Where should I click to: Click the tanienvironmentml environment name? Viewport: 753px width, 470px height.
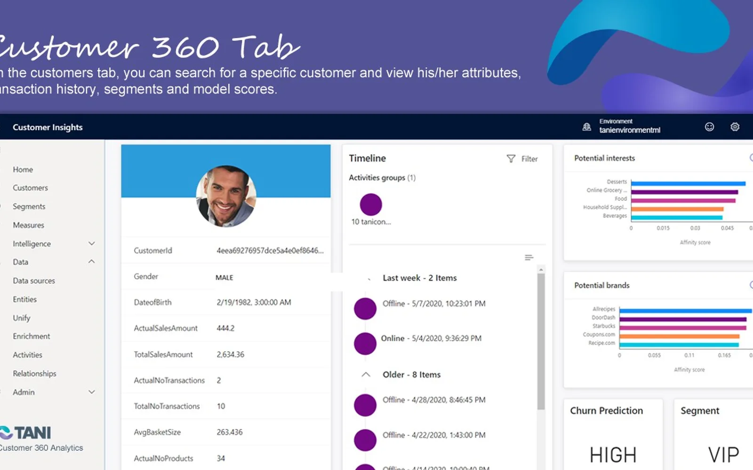[630, 130]
